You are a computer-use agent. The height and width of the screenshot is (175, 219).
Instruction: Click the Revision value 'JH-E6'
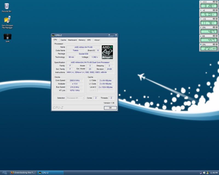point(109,69)
